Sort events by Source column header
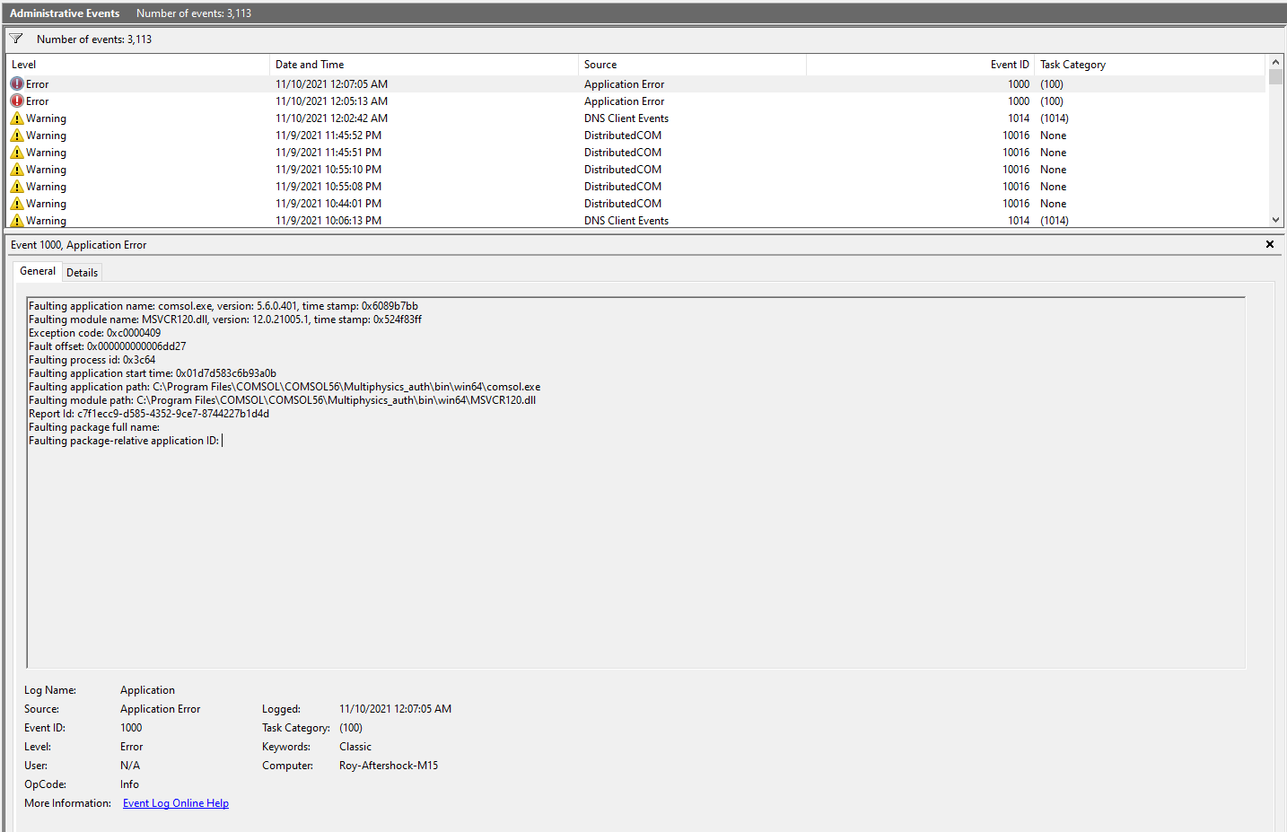This screenshot has height=832, width=1287. click(x=691, y=65)
